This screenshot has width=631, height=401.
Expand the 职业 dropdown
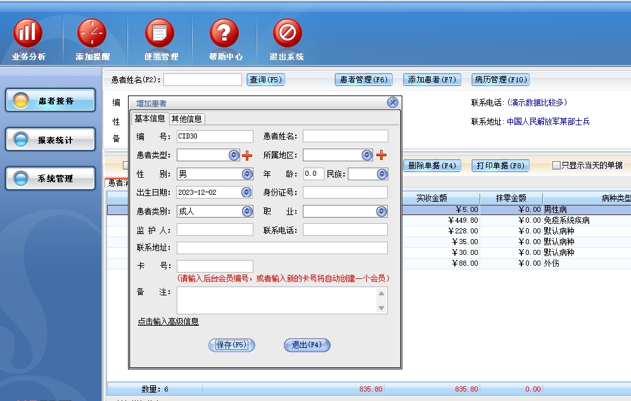tap(381, 211)
